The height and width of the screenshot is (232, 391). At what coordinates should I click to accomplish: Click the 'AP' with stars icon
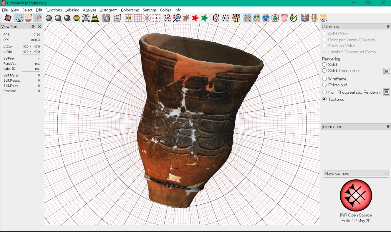point(225,18)
